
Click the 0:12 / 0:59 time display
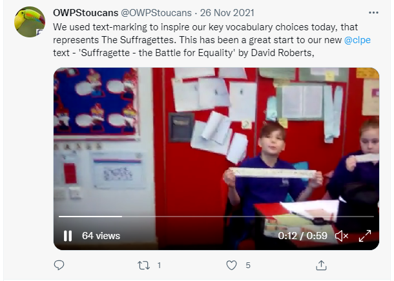coord(302,236)
